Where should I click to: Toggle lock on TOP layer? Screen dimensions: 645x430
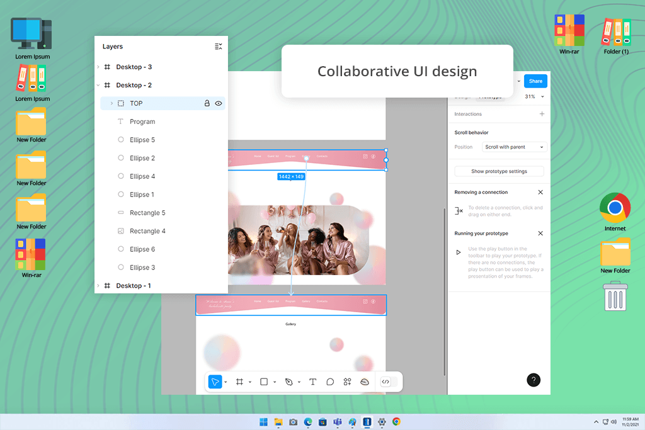(x=207, y=103)
